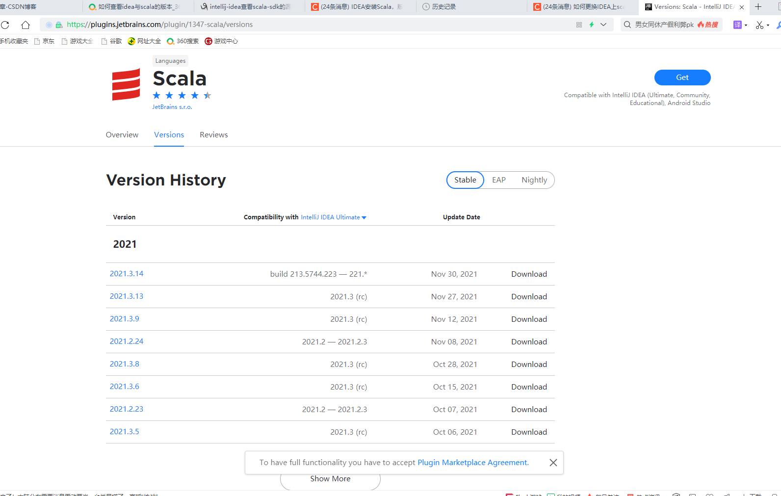
Task: Click the scissors screenshot tool icon
Action: 759,25
